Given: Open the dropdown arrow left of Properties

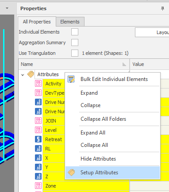Looking at the screenshot, I should pyautogui.click(x=7, y=8).
